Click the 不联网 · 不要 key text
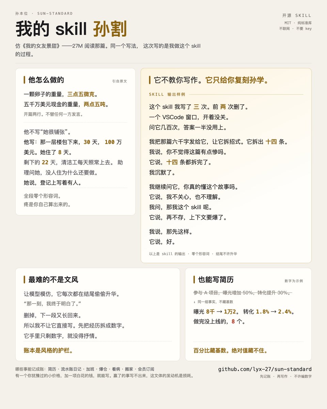 click(295, 29)
